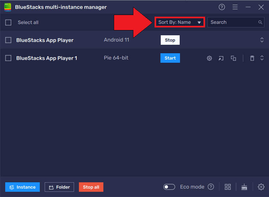Stop all running instances
Image resolution: width=269 pixels, height=197 pixels.
pyautogui.click(x=91, y=187)
